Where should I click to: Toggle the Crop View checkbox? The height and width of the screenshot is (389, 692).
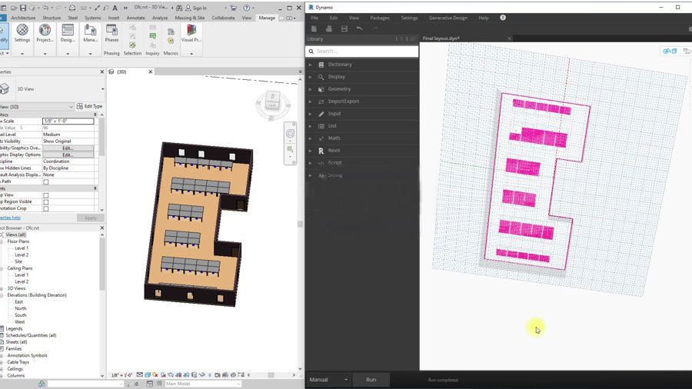click(46, 195)
